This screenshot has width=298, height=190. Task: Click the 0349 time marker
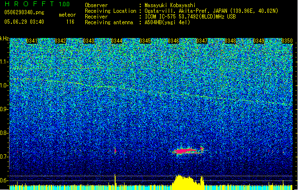click(259, 41)
